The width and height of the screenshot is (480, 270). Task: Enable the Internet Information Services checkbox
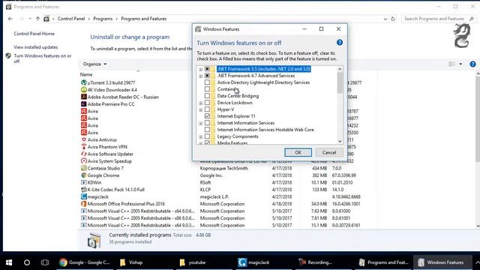click(x=207, y=123)
